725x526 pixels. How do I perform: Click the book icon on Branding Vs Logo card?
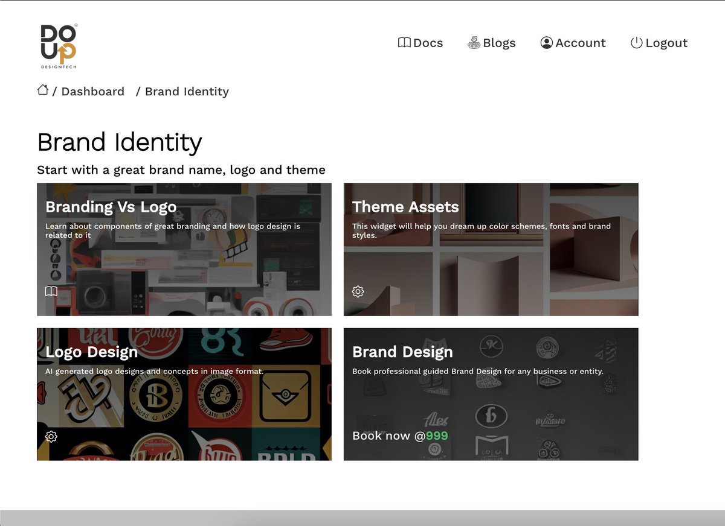coord(51,291)
